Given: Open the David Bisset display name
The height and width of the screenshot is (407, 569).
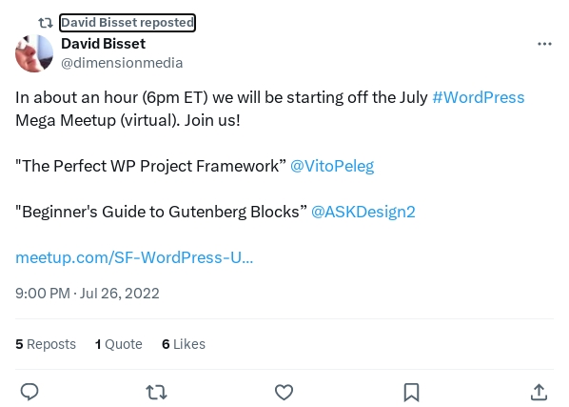Looking at the screenshot, I should point(103,44).
